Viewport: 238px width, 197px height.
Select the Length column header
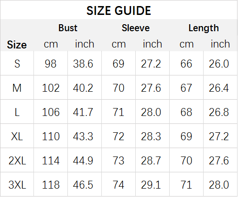[204, 28]
